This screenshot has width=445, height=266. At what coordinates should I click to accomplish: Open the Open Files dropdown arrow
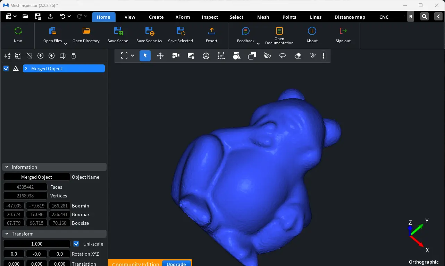tap(65, 44)
